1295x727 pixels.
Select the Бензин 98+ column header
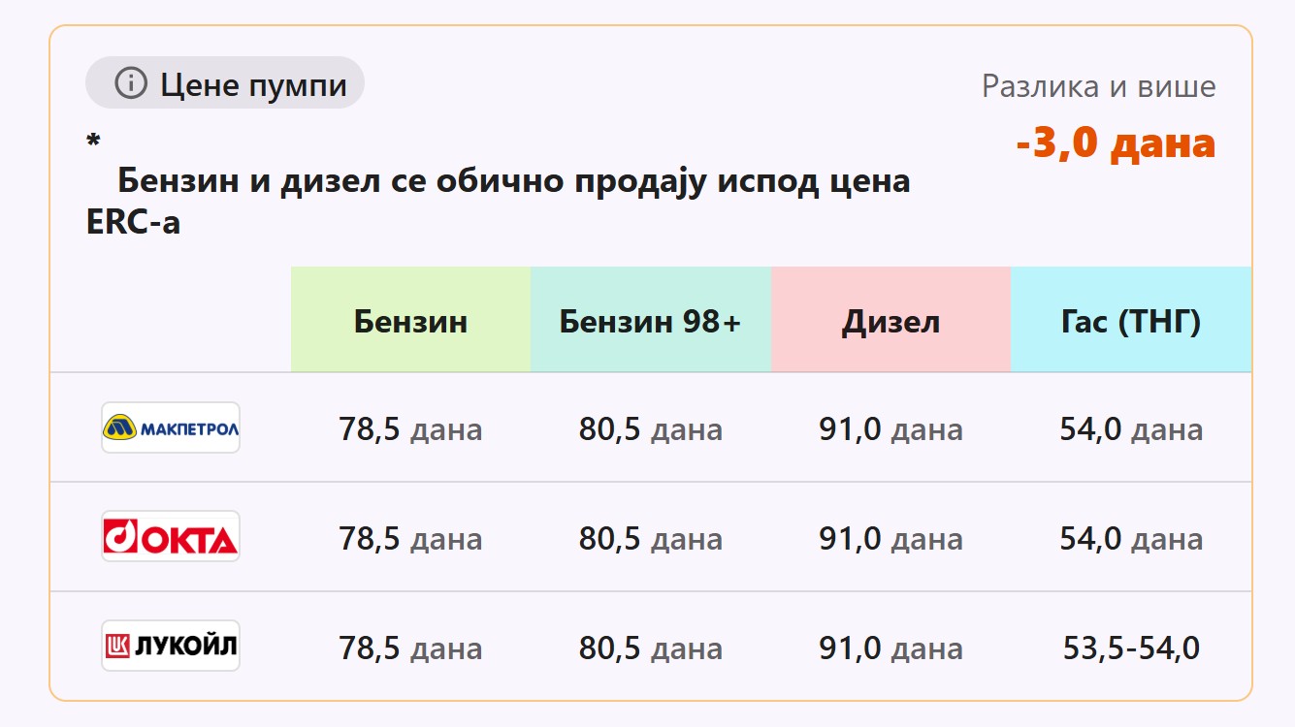click(x=650, y=321)
